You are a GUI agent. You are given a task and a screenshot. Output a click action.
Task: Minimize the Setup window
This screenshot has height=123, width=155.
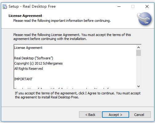[119, 6]
